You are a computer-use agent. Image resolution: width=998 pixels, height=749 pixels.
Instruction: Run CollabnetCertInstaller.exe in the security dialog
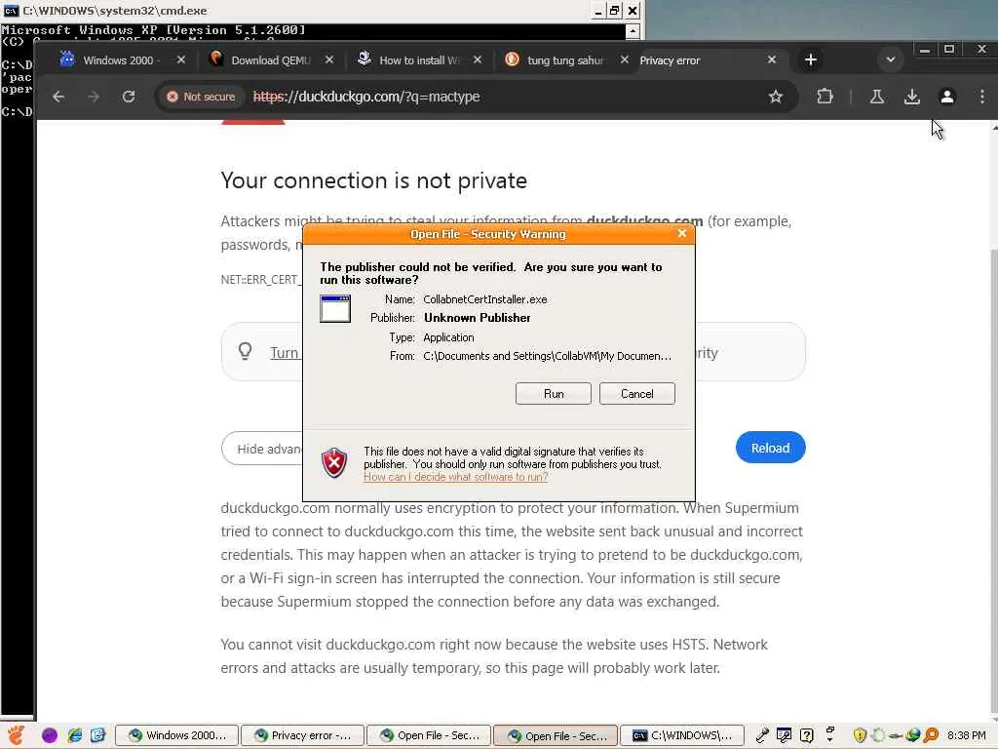(x=554, y=394)
